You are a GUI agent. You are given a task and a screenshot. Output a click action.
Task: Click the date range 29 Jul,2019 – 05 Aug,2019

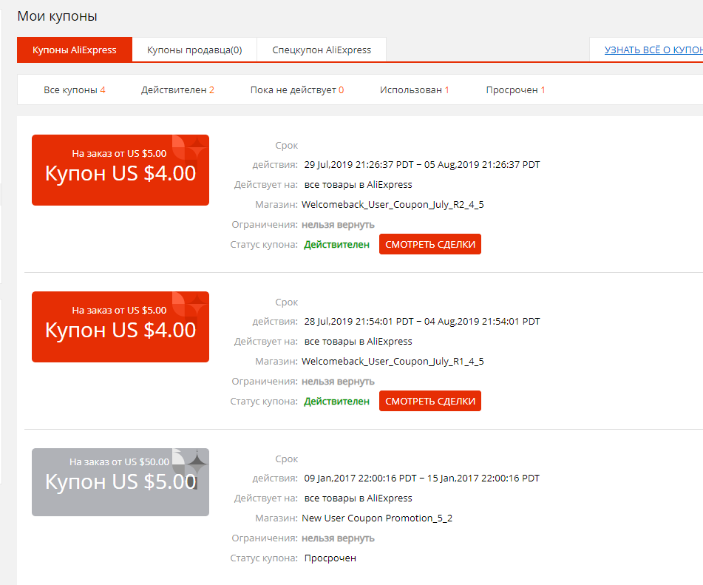[422, 165]
